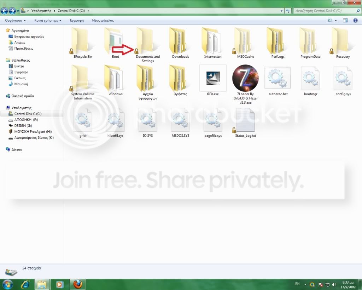Go back with the navigation arrow
The image size is (362, 290).
4,11
